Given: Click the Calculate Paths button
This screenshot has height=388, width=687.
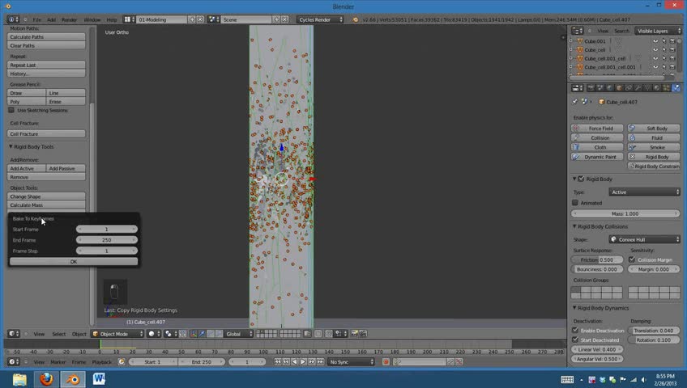Looking at the screenshot, I should [x=46, y=36].
